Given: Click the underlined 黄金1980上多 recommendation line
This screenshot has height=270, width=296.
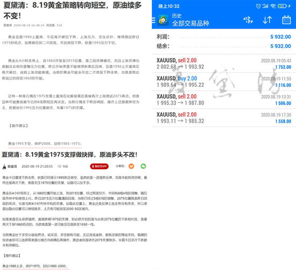Looking at the screenshot, I should (x=35, y=266).
